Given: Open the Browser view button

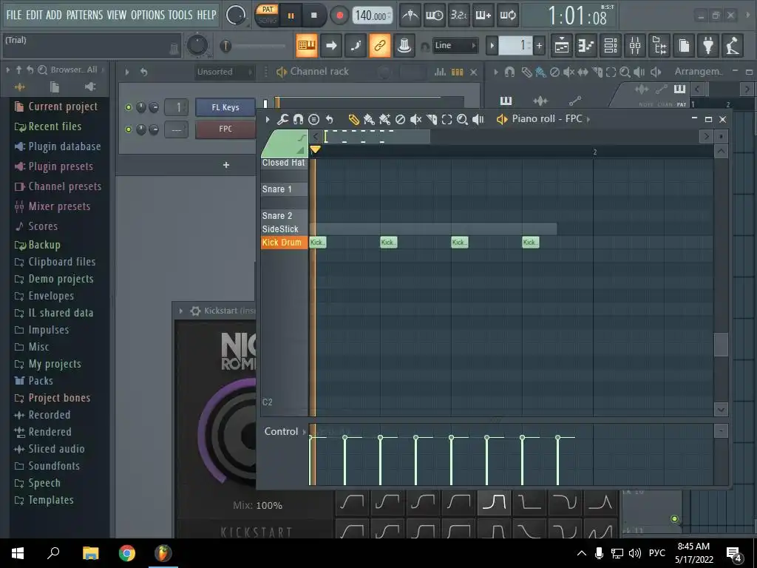Looking at the screenshot, I should [x=659, y=45].
